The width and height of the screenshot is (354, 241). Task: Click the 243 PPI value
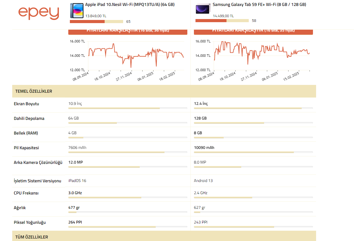(x=201, y=222)
